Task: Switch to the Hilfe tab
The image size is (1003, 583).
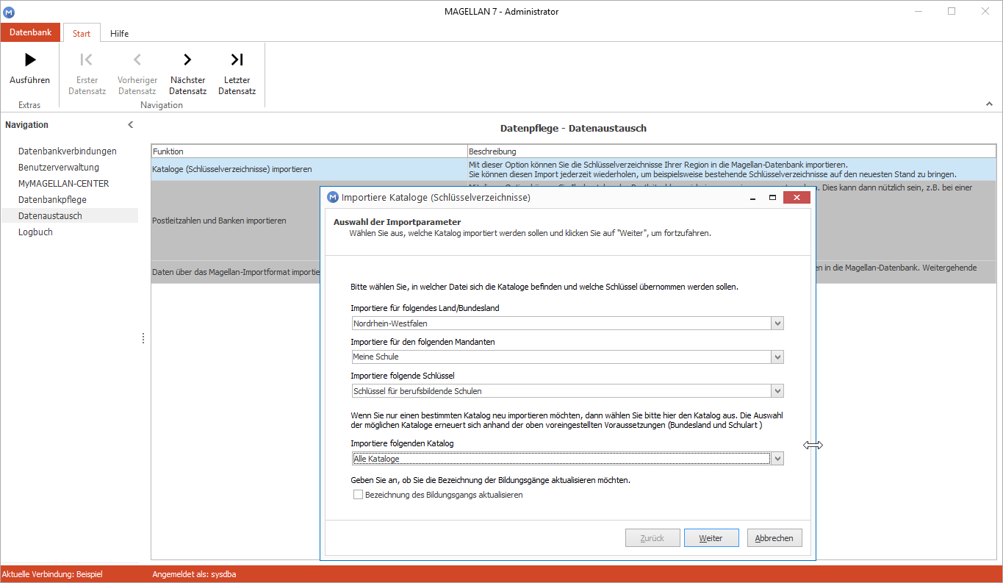Action: [x=120, y=33]
